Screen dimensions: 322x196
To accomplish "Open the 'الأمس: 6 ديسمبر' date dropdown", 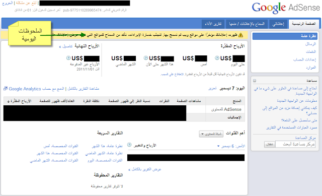I will (x=231, y=146).
